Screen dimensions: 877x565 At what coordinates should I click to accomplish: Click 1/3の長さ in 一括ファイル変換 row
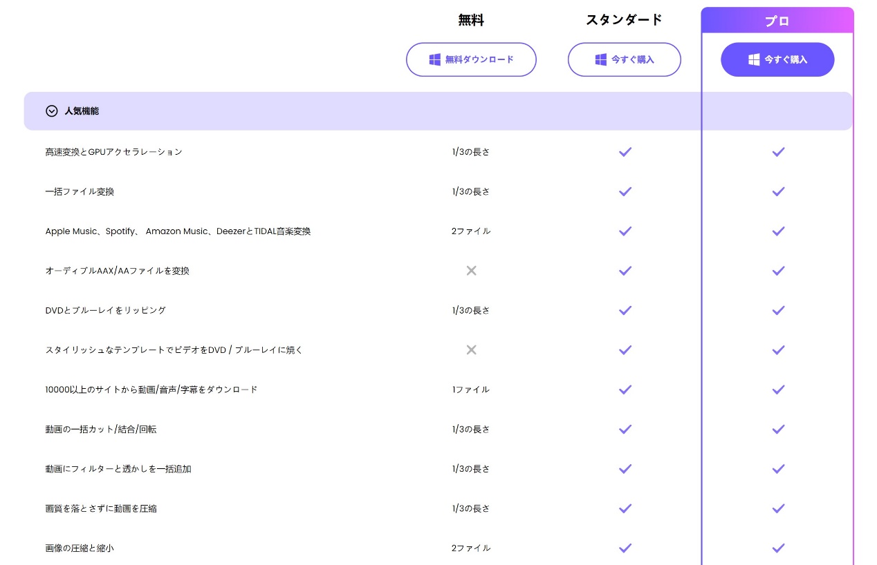point(471,191)
